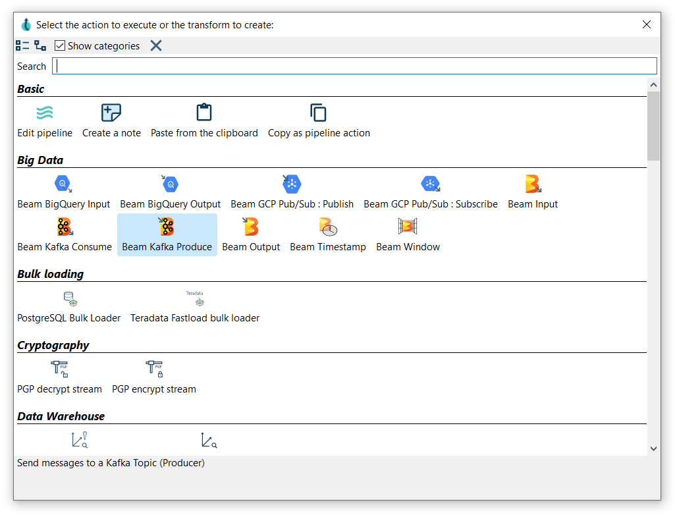Uncheck the Show categories checkbox
The image size is (675, 515).
[60, 45]
